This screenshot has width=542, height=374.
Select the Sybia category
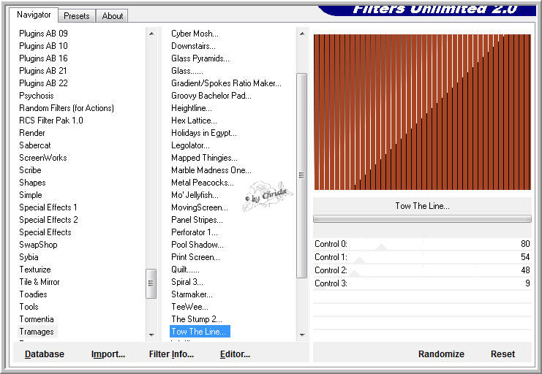coord(29,257)
